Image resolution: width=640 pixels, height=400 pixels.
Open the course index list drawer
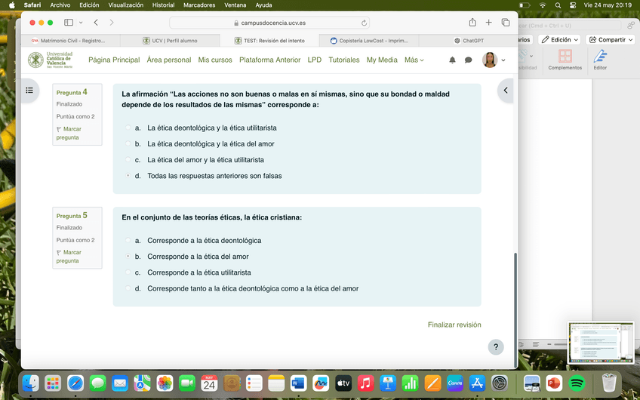29,91
